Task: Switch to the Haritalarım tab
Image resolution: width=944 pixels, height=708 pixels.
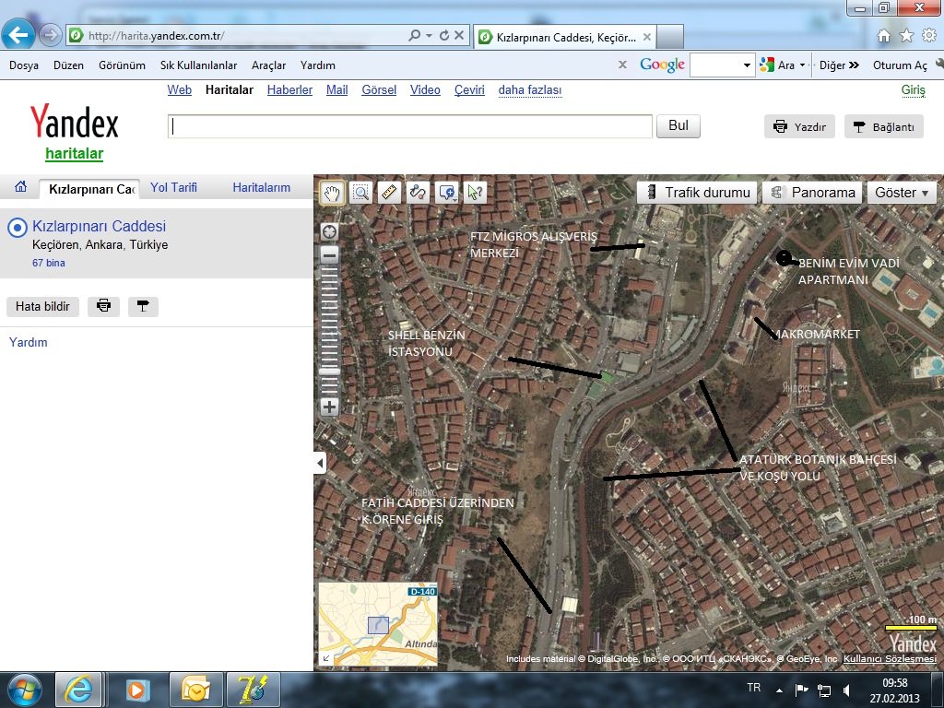Action: [261, 187]
